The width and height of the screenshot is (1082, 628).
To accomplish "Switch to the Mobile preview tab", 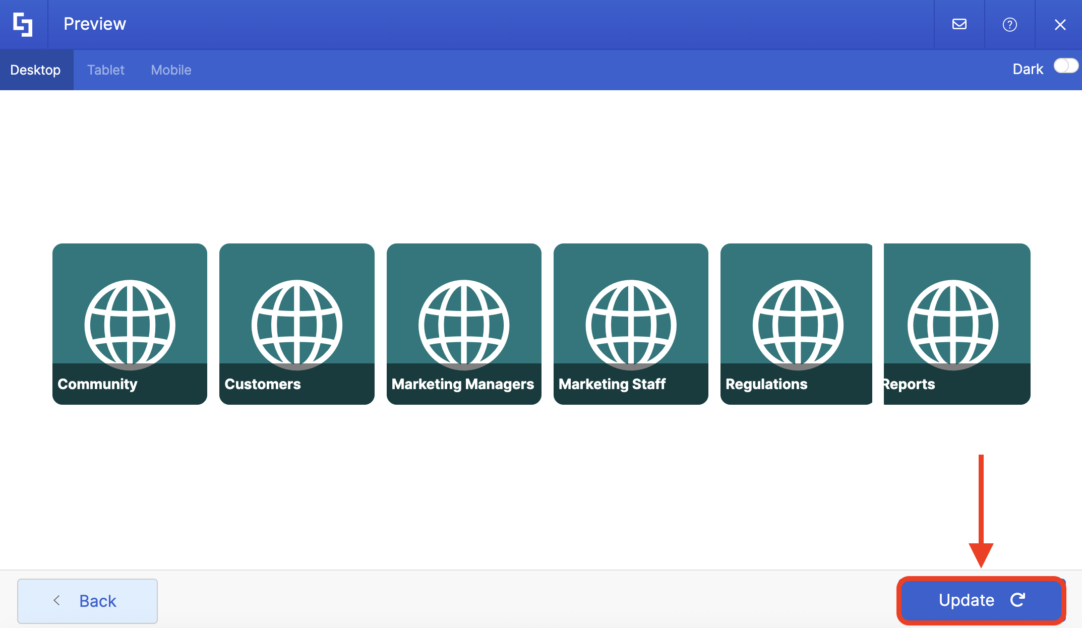I will [171, 70].
